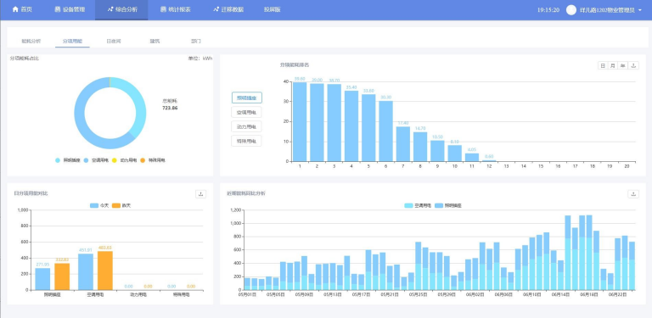Viewport: 652px width, 318px height.
Task: Open 设备管理 in the top navigation
Action: point(70,9)
